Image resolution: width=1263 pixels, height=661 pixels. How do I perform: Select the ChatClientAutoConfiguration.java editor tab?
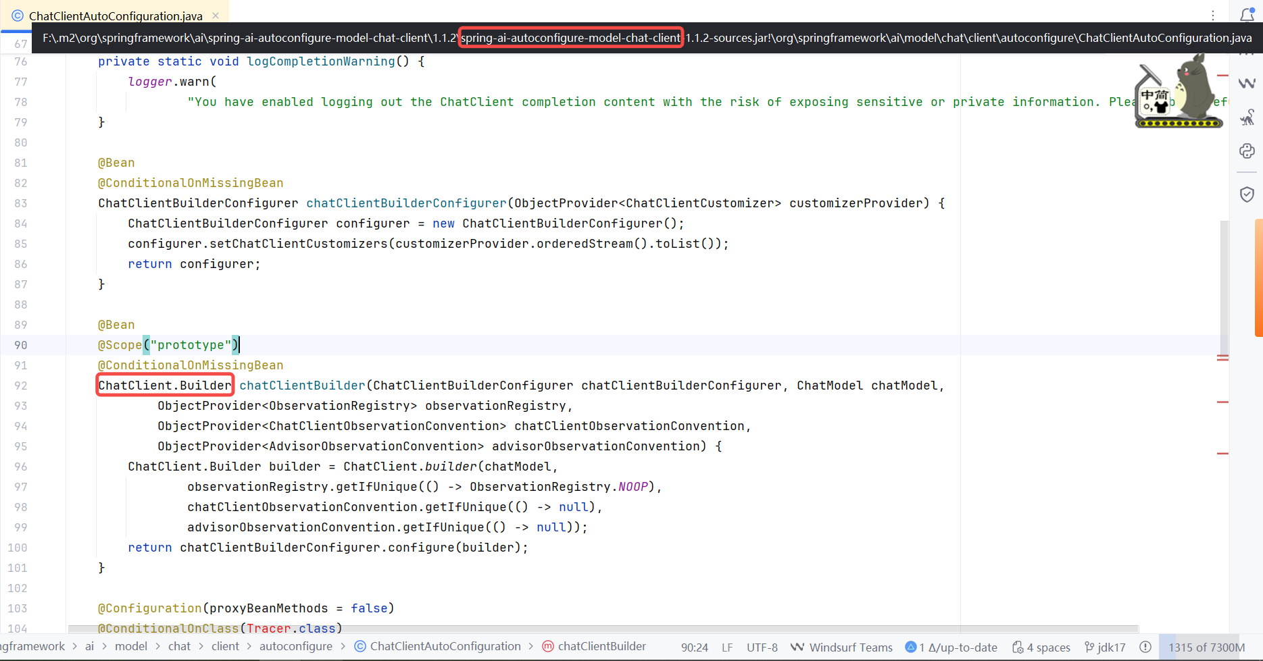coord(115,16)
